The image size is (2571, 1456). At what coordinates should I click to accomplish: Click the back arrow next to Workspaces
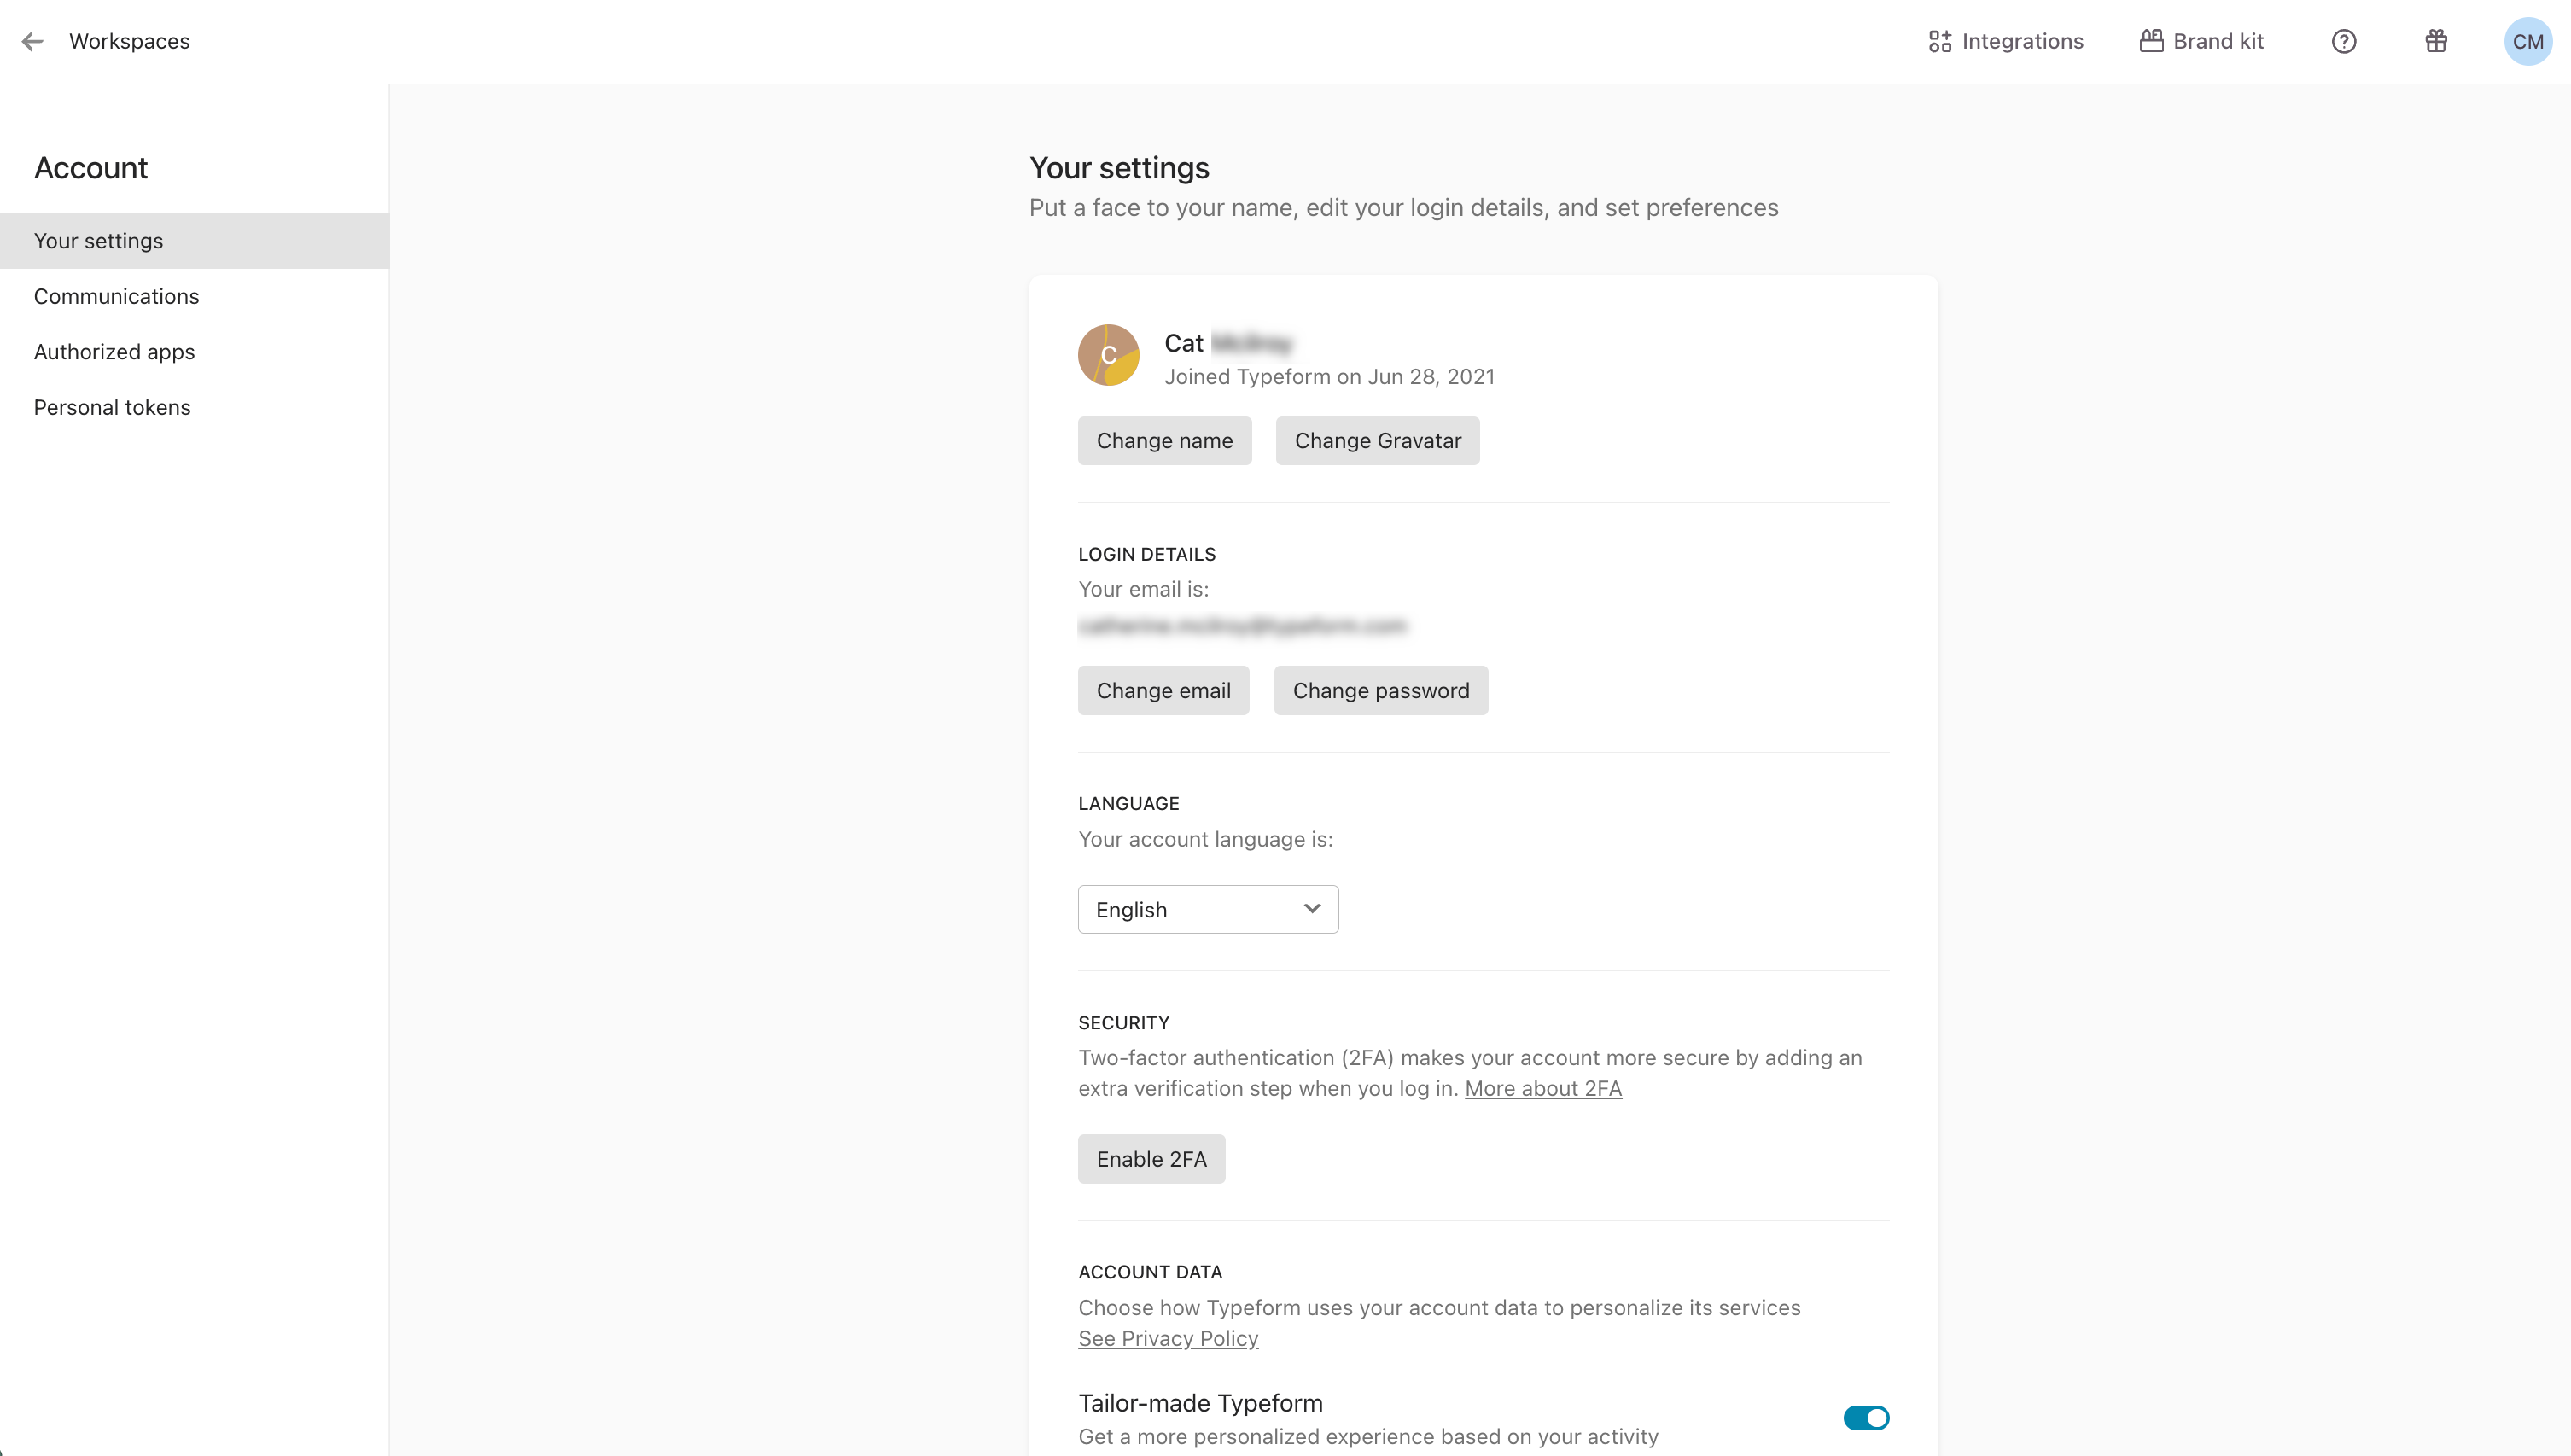[x=32, y=41]
